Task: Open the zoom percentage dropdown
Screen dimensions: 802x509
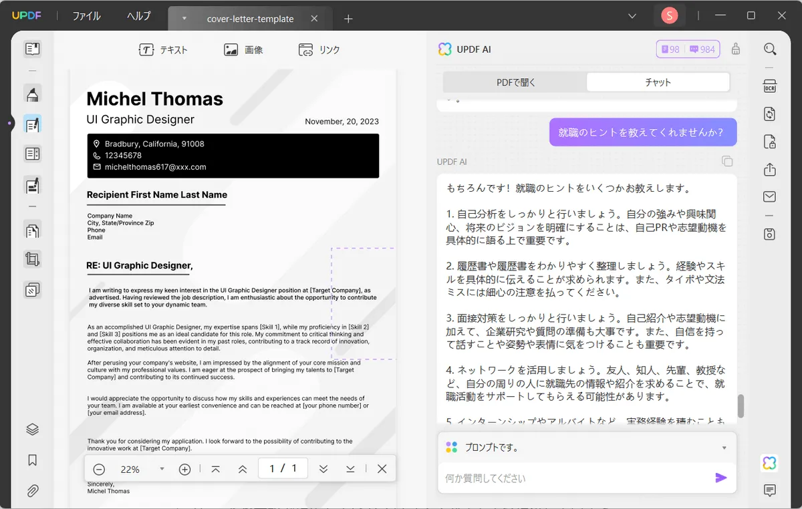Action: click(x=162, y=469)
